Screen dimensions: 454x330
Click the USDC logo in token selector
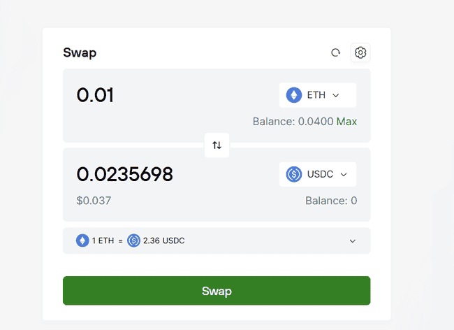coord(294,174)
